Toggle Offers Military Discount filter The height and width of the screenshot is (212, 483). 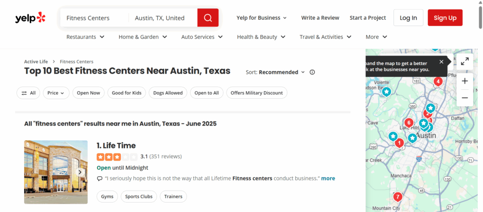257,93
